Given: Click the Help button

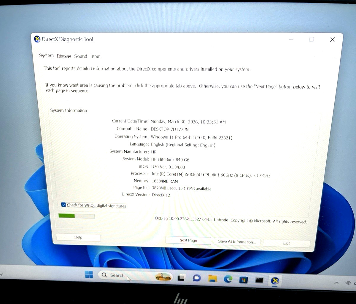Looking at the screenshot, I should [x=78, y=237].
